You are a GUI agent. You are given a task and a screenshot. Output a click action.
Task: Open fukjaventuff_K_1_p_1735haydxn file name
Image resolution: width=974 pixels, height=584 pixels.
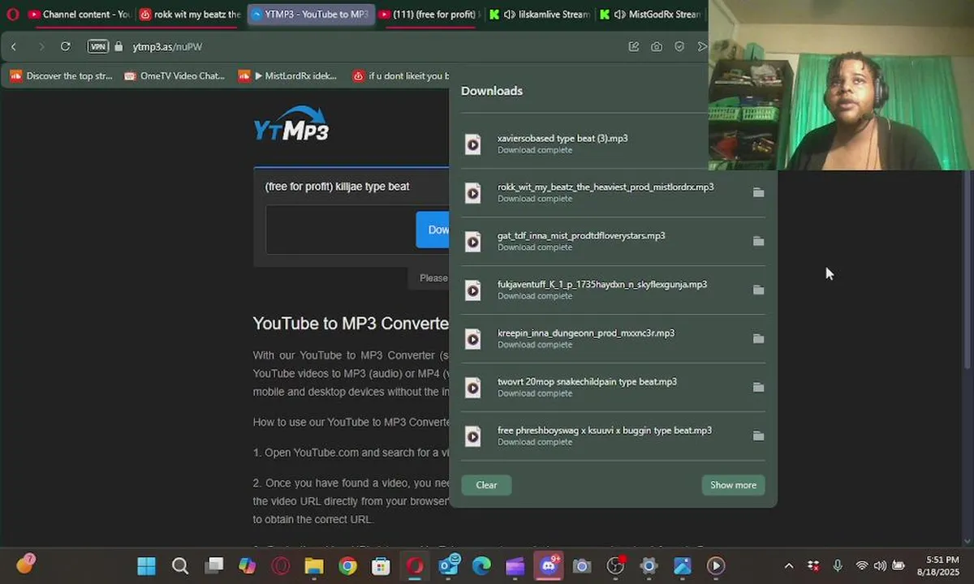[x=602, y=285]
